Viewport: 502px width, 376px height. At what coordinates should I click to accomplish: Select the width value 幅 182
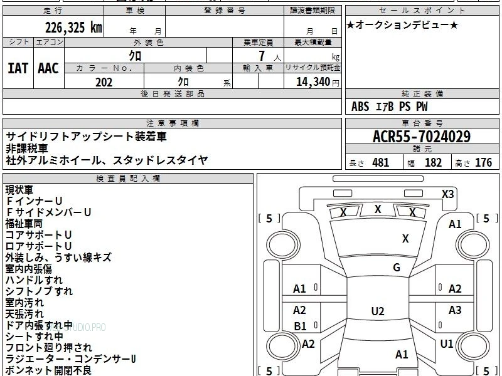point(425,162)
